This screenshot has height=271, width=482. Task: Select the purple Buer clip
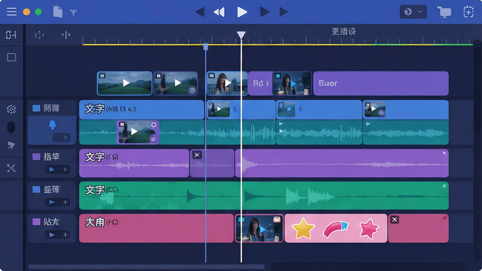381,83
